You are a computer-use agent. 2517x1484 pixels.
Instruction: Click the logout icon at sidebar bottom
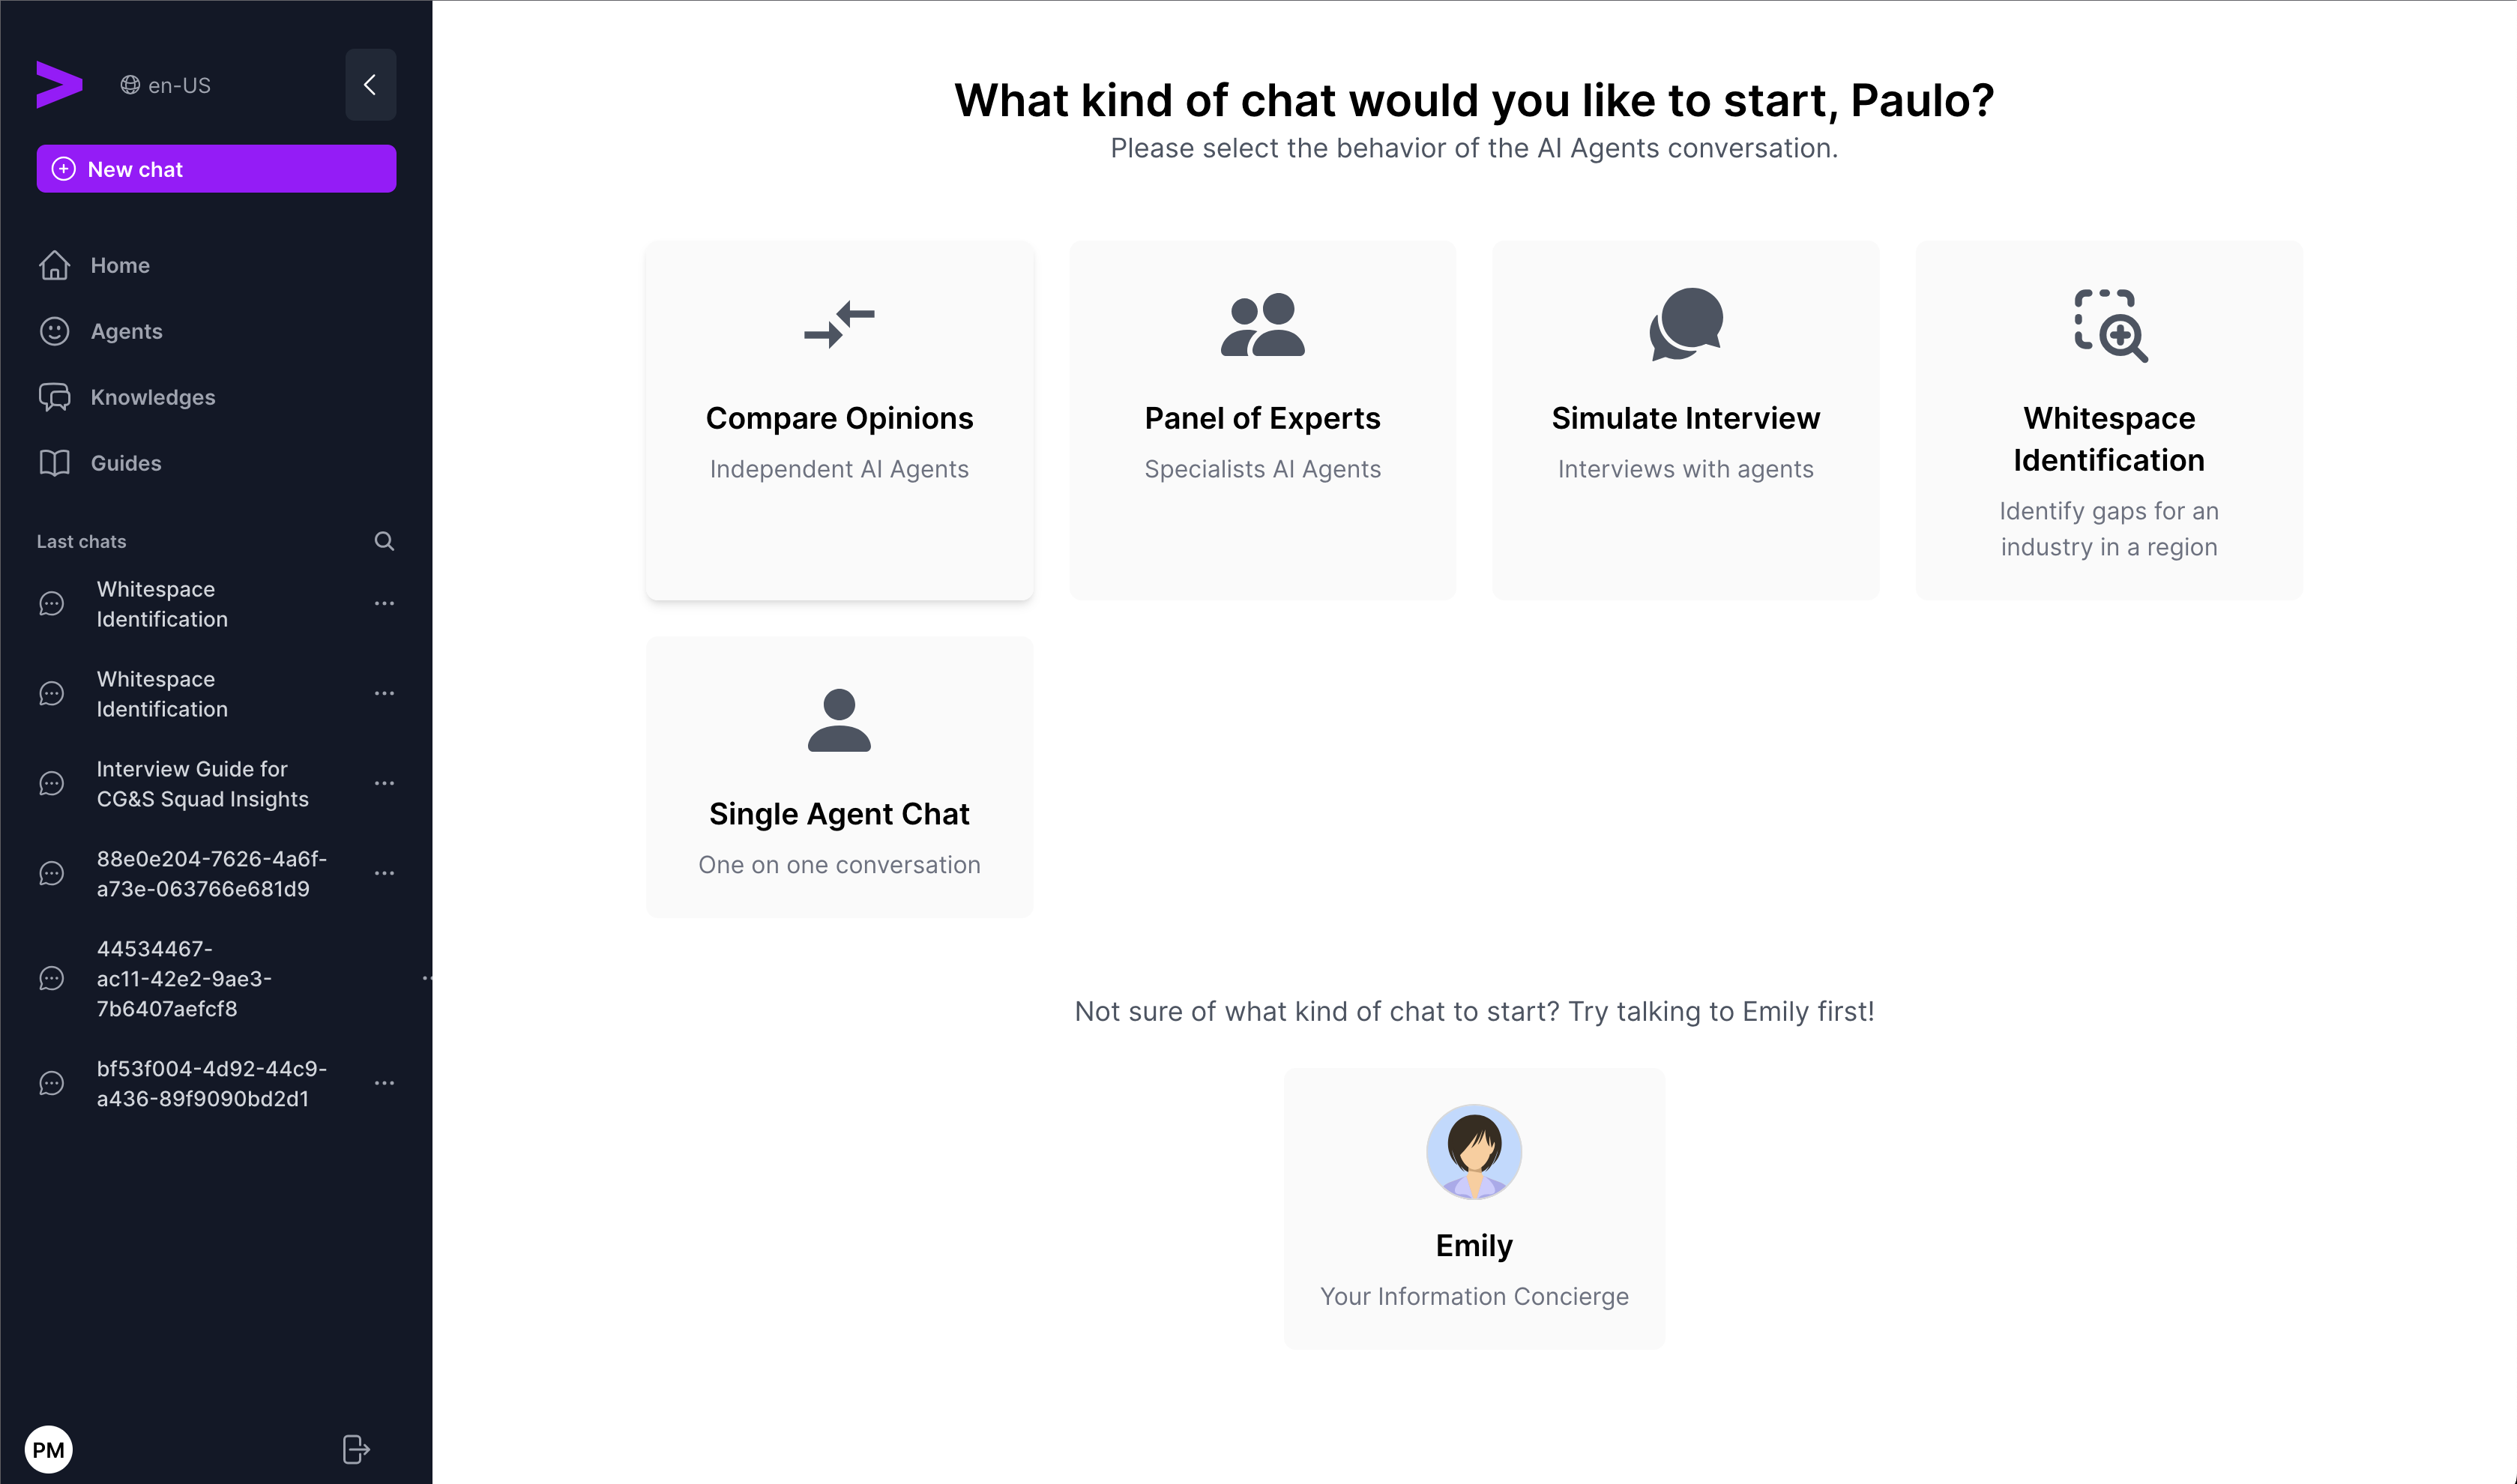tap(356, 1450)
